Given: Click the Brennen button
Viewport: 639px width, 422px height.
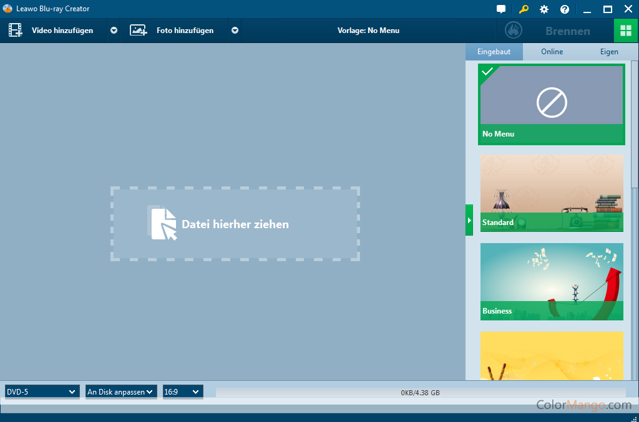Looking at the screenshot, I should point(568,31).
